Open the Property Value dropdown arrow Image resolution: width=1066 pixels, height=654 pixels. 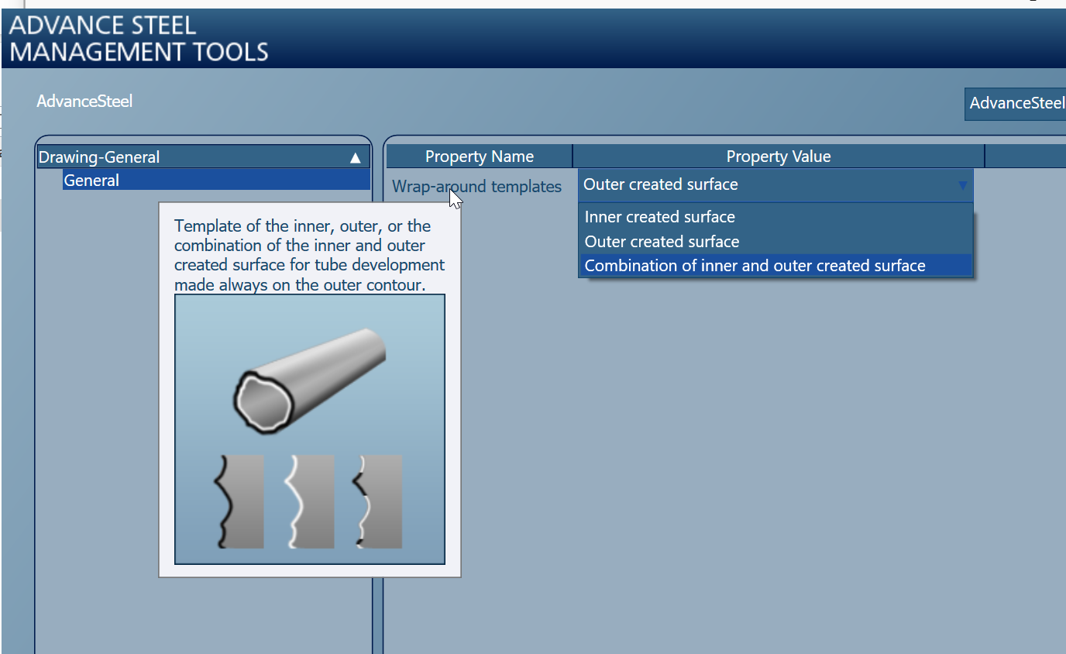(x=963, y=186)
